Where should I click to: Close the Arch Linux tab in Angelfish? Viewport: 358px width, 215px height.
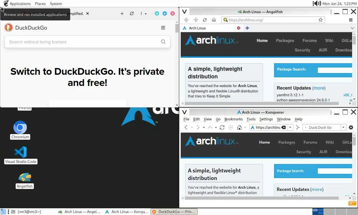coord(239,28)
